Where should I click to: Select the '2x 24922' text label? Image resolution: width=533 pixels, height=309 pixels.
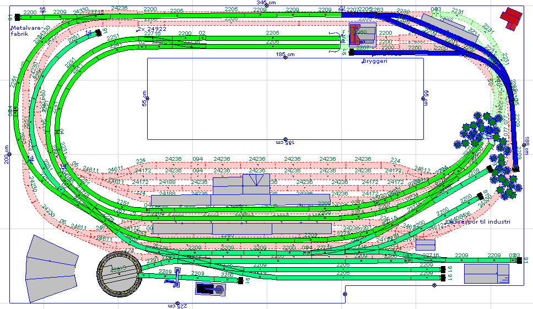[x=152, y=29]
